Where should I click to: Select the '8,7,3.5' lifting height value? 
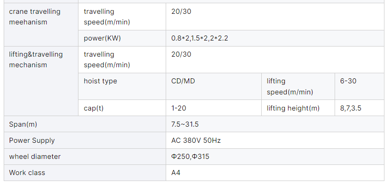[351, 108]
